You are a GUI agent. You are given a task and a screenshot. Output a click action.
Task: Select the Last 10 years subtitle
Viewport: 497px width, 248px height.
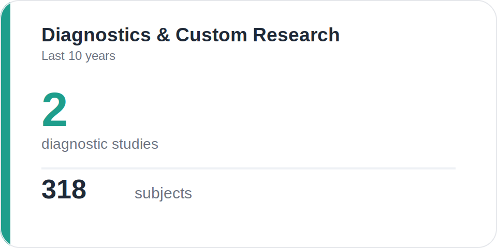78,56
